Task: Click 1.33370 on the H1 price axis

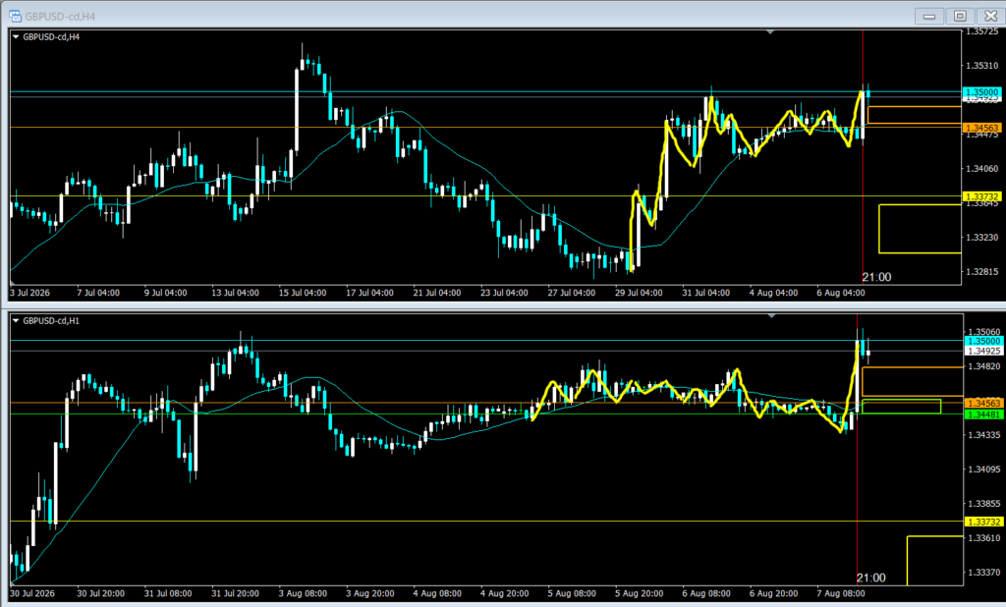Action: pos(983,573)
